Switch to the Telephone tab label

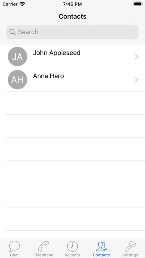point(44,255)
